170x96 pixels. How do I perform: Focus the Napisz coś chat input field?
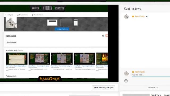pos(151,75)
